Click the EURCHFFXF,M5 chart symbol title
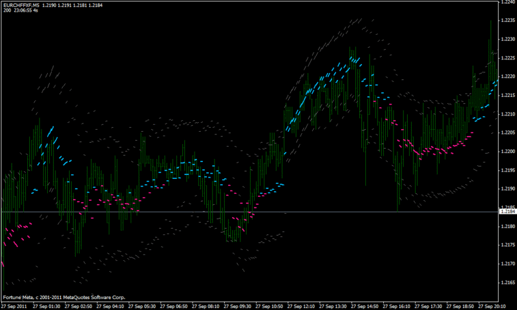The height and width of the screenshot is (310, 517). (21, 5)
